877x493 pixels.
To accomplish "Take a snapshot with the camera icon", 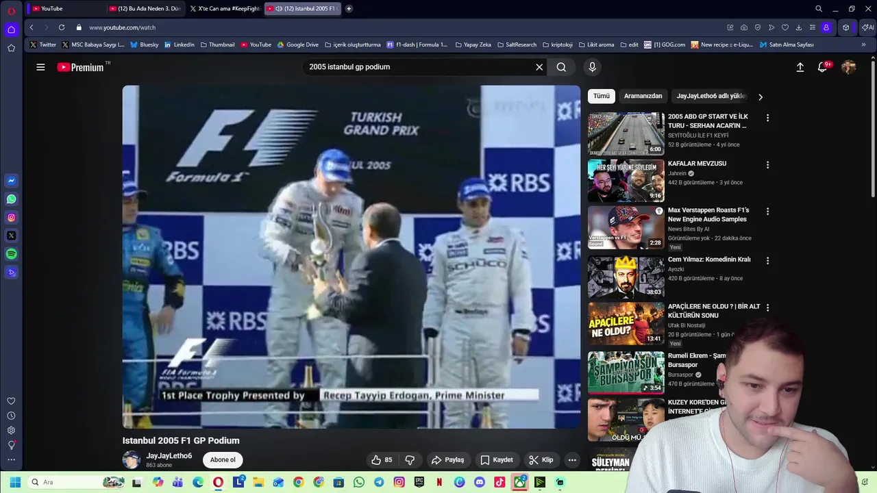I will [744, 27].
